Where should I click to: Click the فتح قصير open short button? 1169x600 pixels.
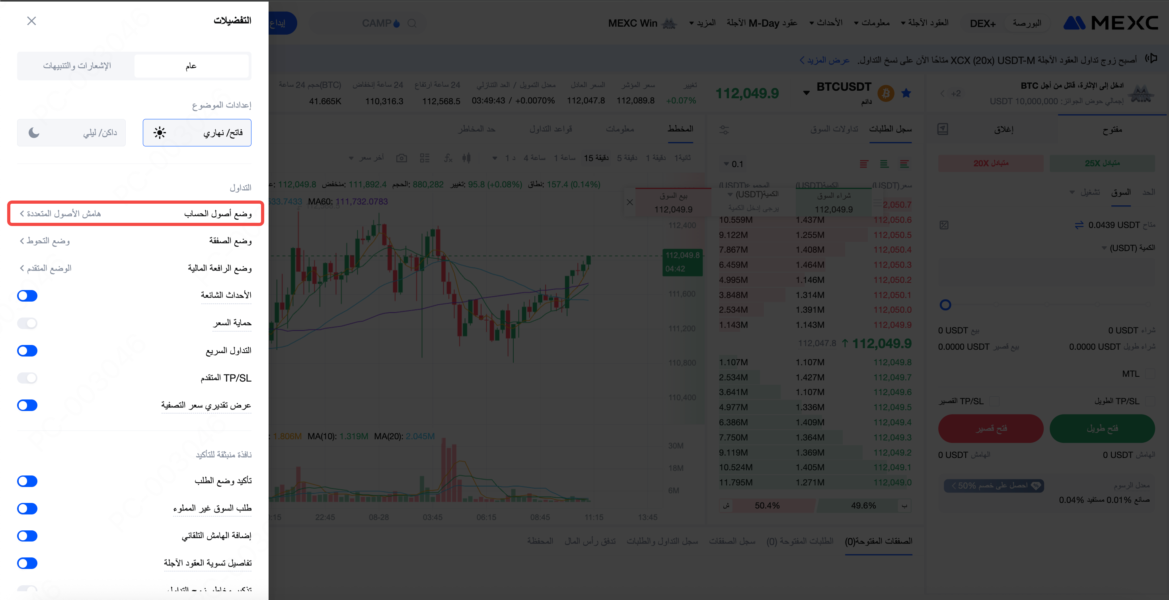tap(991, 429)
